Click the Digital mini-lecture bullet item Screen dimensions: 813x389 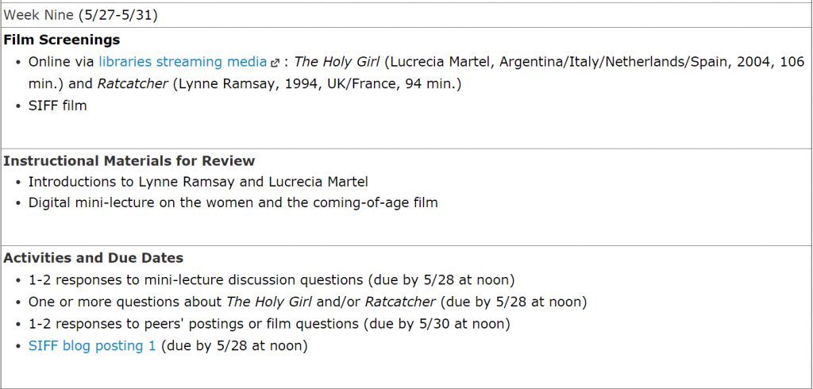pos(233,202)
